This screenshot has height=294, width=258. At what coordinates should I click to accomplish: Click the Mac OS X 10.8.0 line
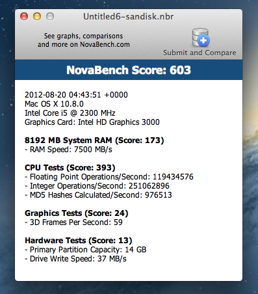pyautogui.click(x=54, y=104)
